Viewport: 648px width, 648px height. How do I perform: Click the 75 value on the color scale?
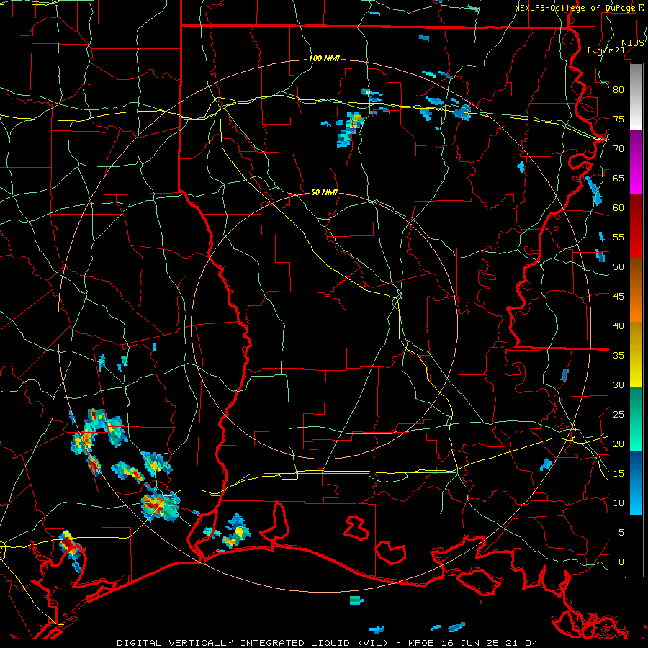click(x=618, y=119)
